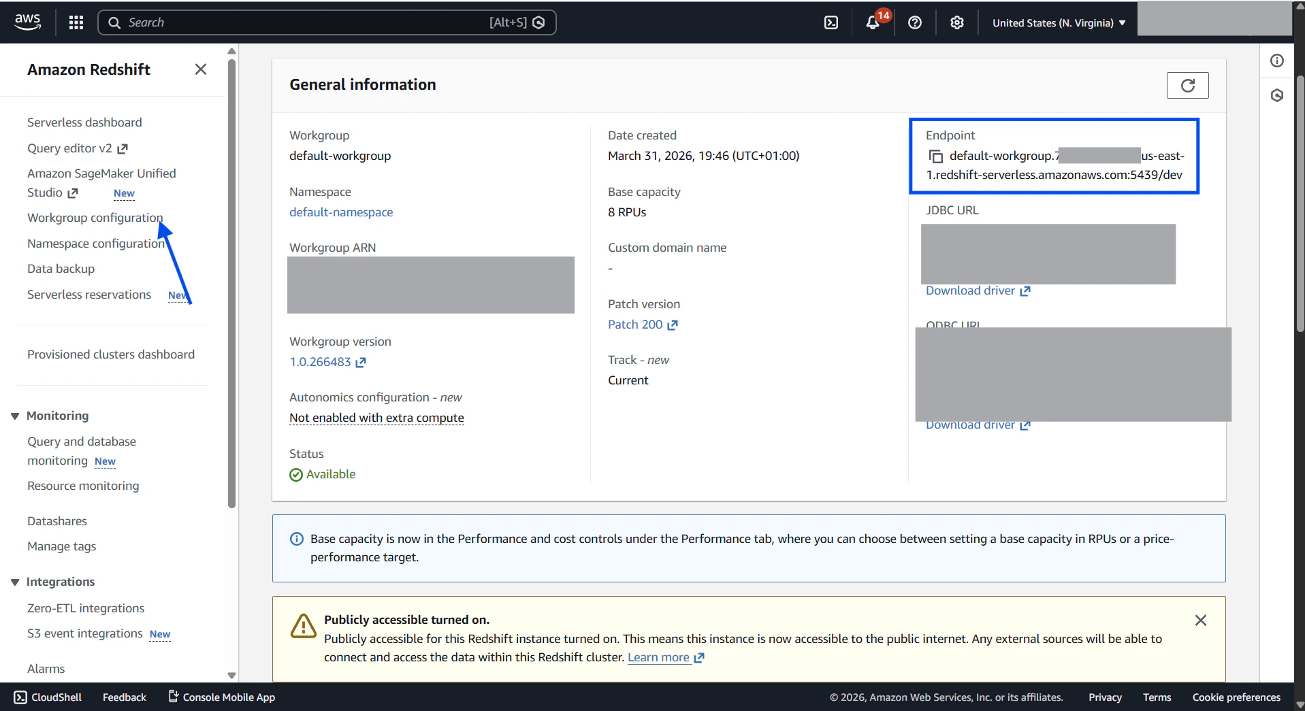Open CloudShell in the footer

point(48,697)
